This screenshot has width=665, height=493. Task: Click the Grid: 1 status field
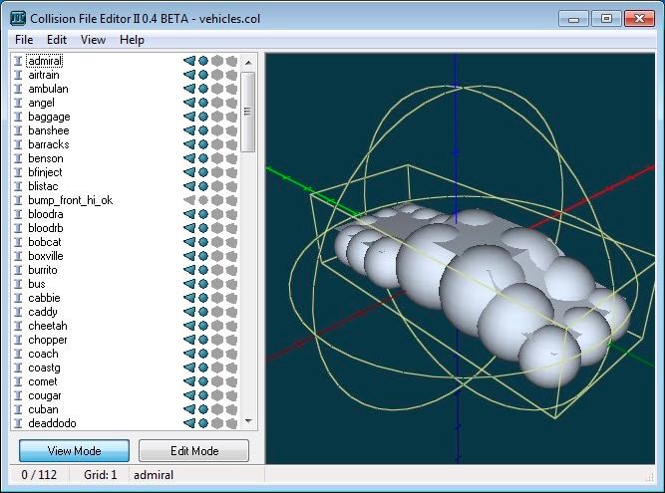pos(100,475)
